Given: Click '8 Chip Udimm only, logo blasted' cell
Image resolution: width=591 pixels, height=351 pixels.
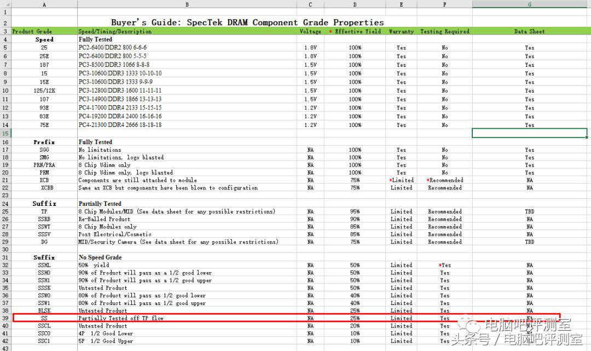Looking at the screenshot, I should [x=187, y=172].
